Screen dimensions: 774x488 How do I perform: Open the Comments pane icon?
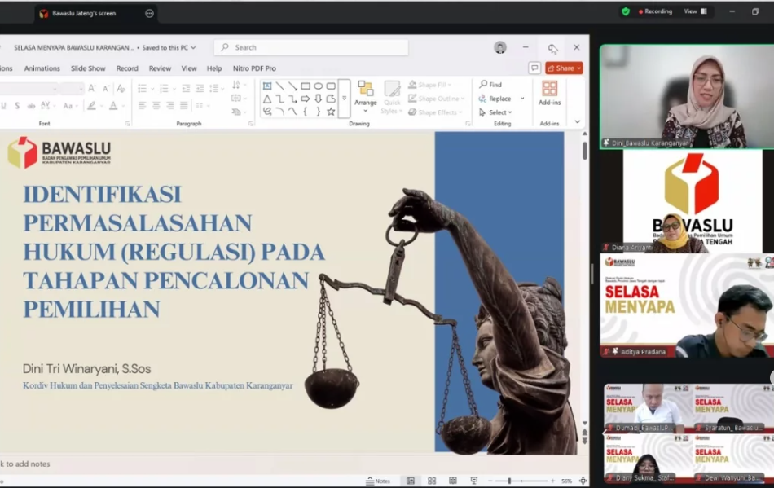534,68
